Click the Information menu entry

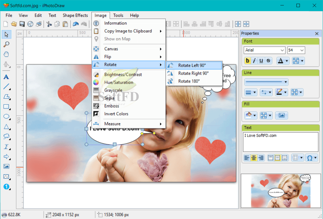point(129,23)
